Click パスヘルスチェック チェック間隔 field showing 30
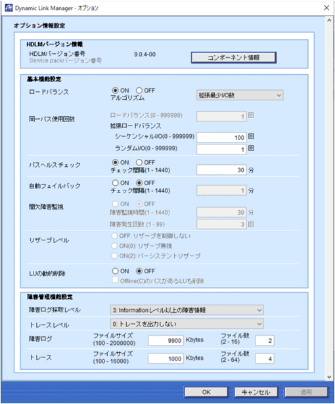The image size is (335, 404). coord(221,170)
